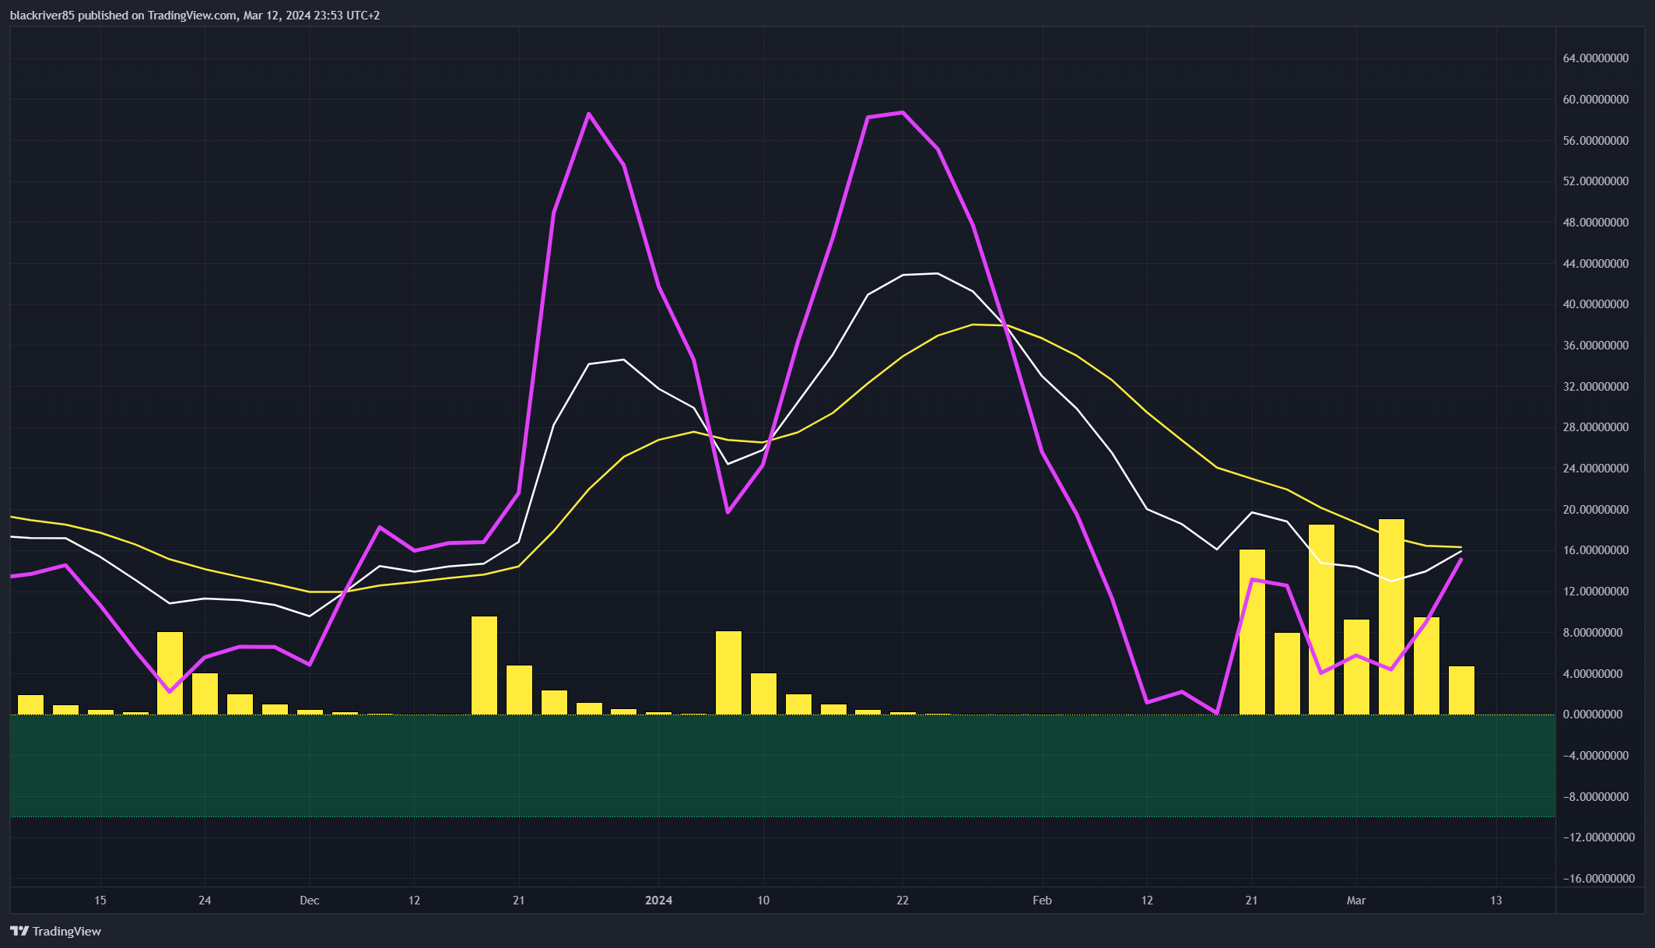Screen dimensions: 1655x948
Task: Click the Mar label on the time axis
Action: pos(1356,901)
